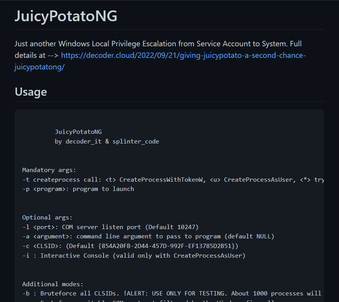
Task: Click the 'Mandatory args:' line
Action: coord(49,170)
